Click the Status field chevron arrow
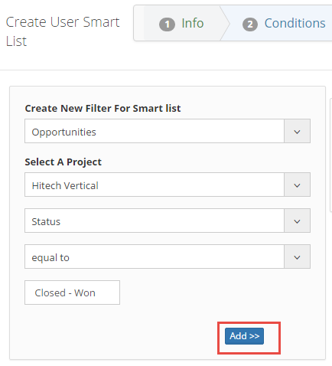This screenshot has height=366, width=332. point(297,221)
